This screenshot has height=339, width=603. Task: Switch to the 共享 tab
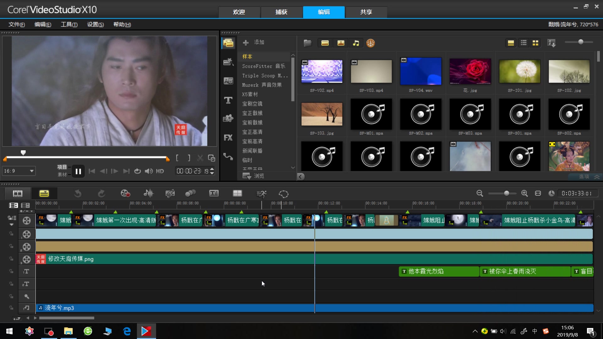coord(366,12)
